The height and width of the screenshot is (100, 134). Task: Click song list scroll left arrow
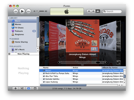point(119,85)
